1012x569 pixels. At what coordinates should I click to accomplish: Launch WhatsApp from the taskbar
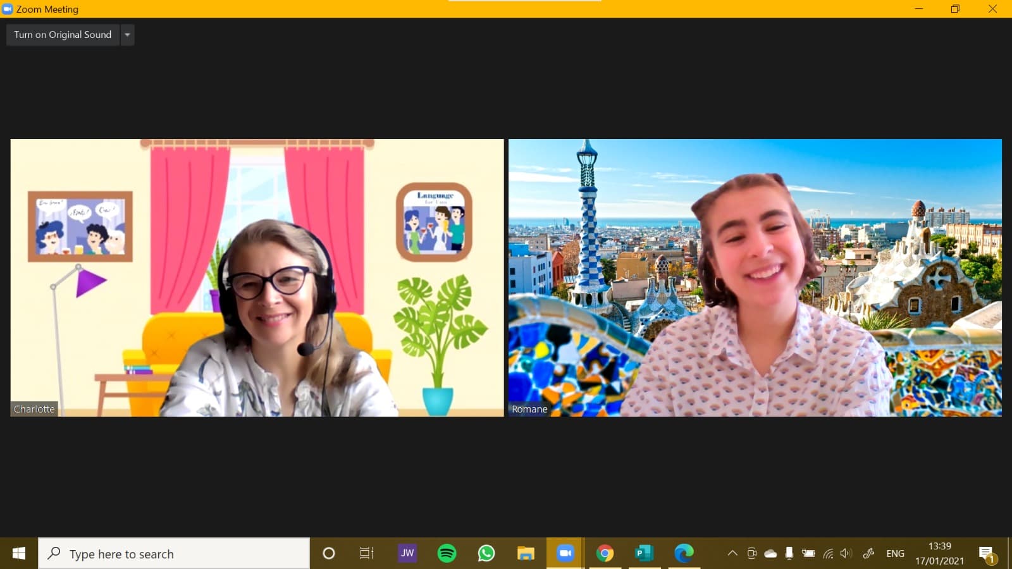(486, 553)
